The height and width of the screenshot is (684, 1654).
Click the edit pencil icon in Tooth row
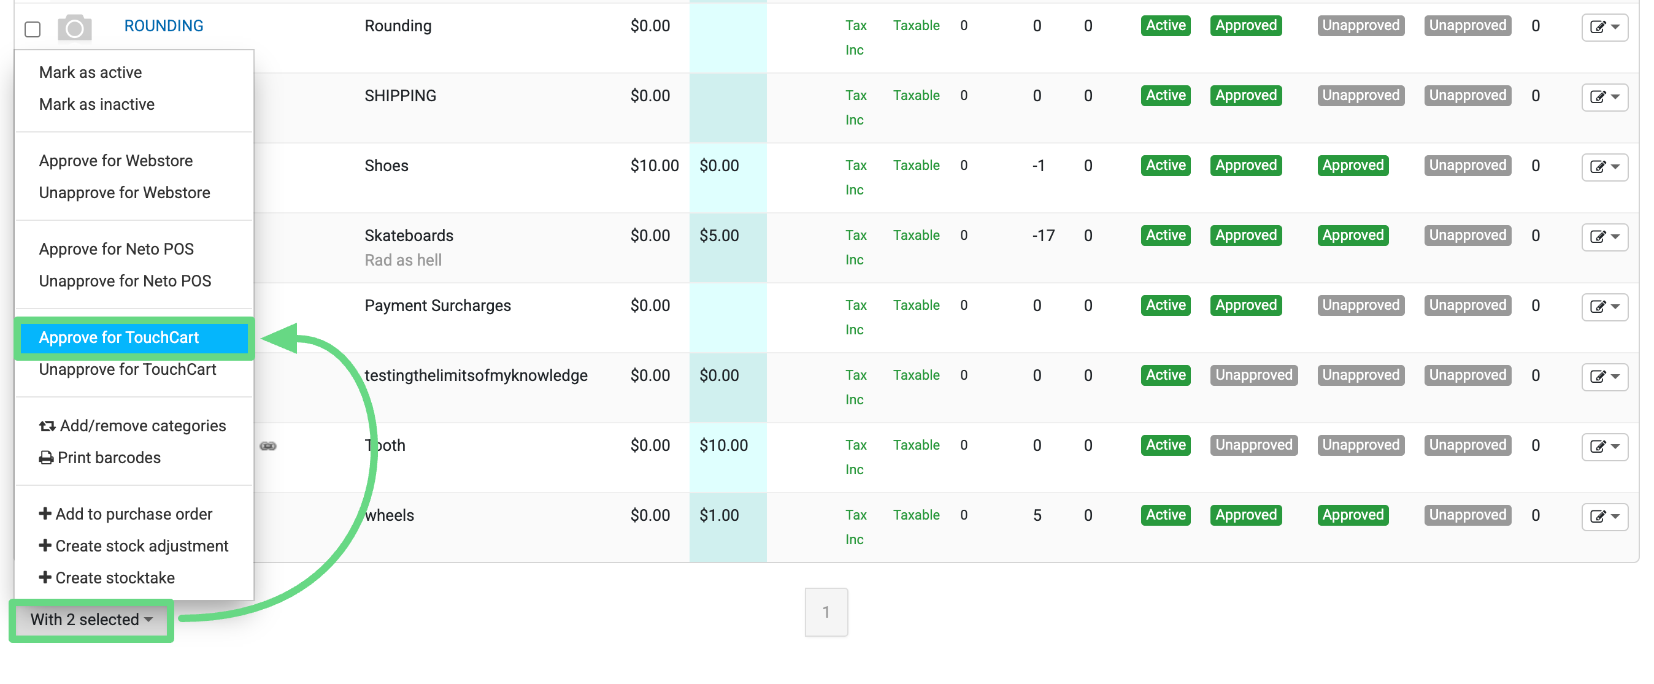(x=1597, y=447)
